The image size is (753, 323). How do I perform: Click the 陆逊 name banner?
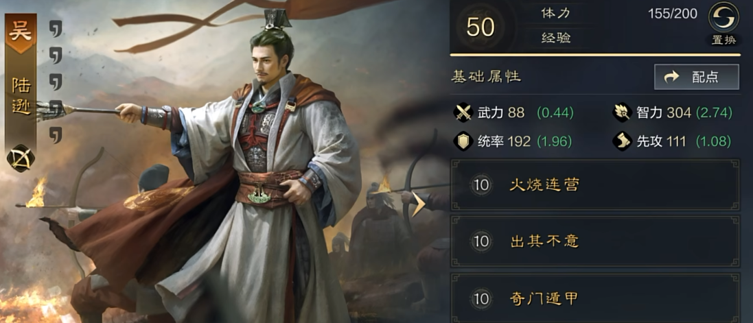coord(21,98)
